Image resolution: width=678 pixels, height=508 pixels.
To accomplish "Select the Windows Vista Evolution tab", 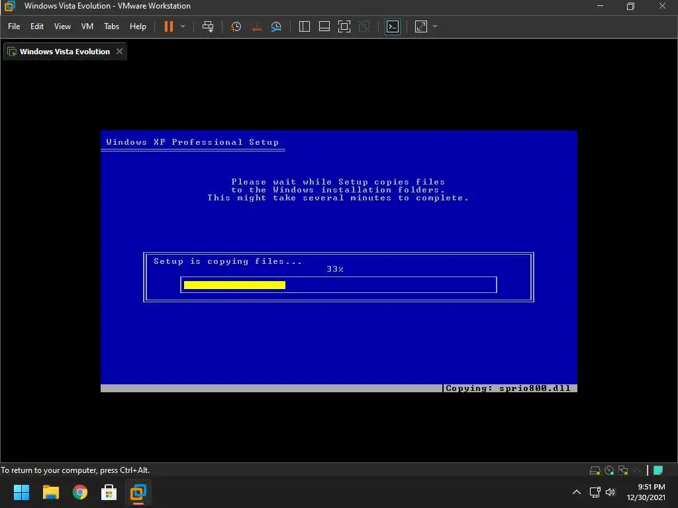I will [x=65, y=52].
